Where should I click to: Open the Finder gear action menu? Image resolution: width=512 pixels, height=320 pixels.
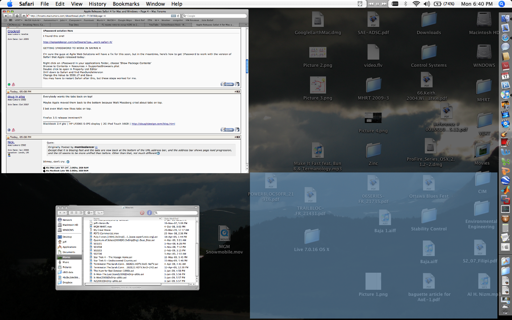[x=90, y=213]
